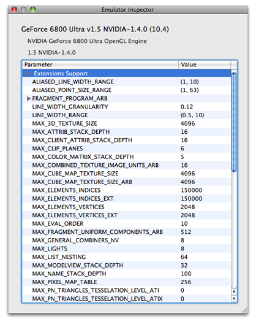Click the value 150000 for MAX_ELEMENTS_INDICES_EXT

(192, 199)
